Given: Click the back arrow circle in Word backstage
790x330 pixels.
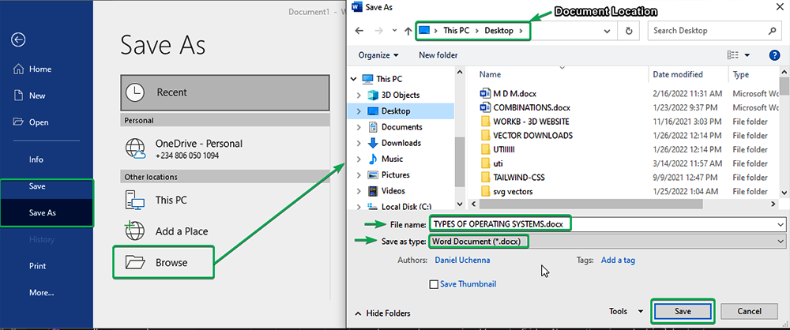Looking at the screenshot, I should pyautogui.click(x=19, y=39).
